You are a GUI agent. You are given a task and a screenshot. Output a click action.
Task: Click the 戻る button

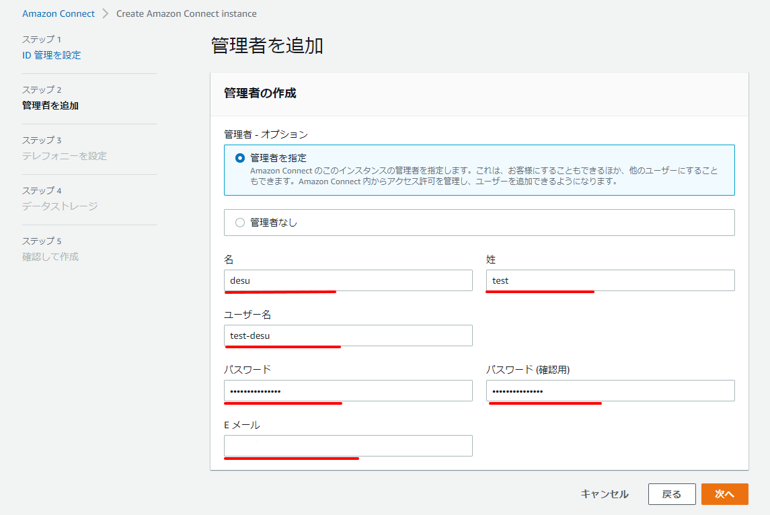[x=671, y=494]
